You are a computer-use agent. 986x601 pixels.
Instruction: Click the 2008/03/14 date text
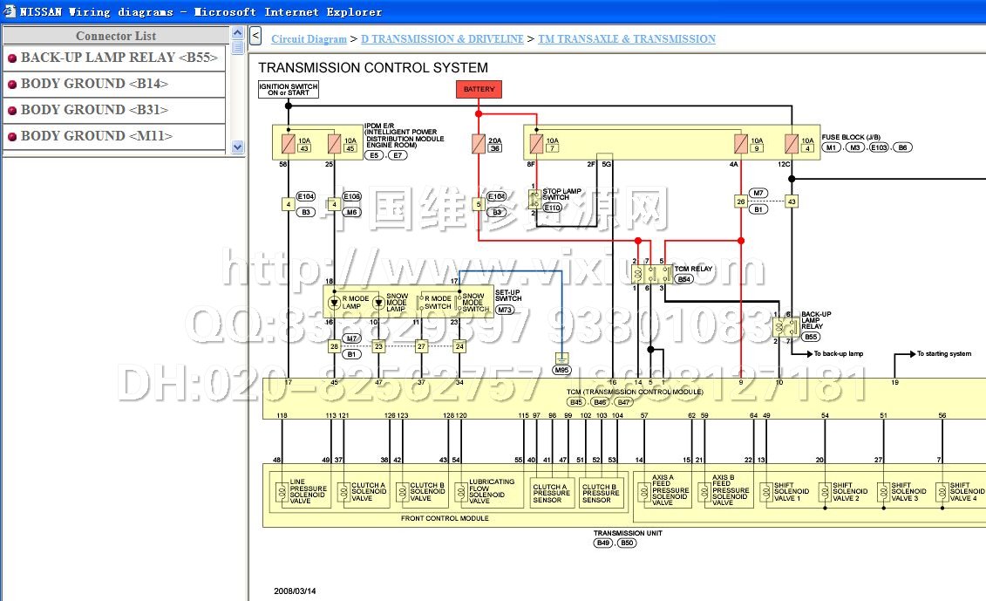click(295, 591)
